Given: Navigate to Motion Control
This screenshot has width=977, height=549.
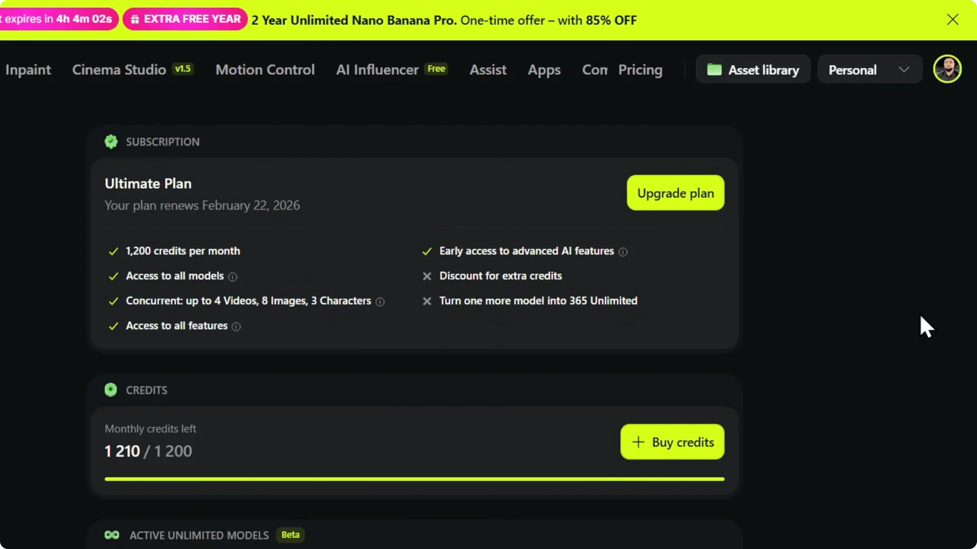Looking at the screenshot, I should (265, 70).
